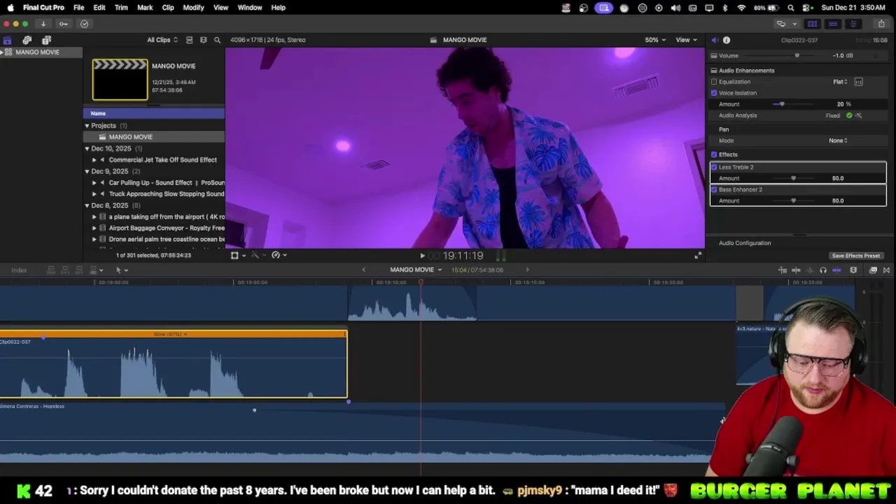Screen dimensions: 896x504
Task: Open the Titles and Generators sidebar
Action: [x=46, y=40]
